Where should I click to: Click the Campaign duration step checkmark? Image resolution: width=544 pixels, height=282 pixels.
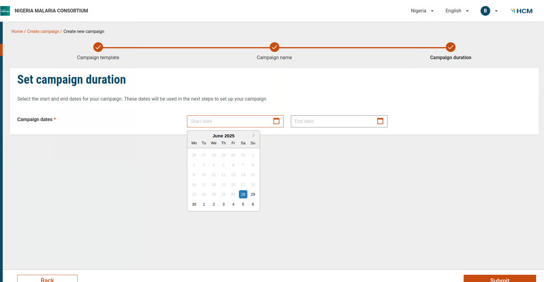[450, 47]
